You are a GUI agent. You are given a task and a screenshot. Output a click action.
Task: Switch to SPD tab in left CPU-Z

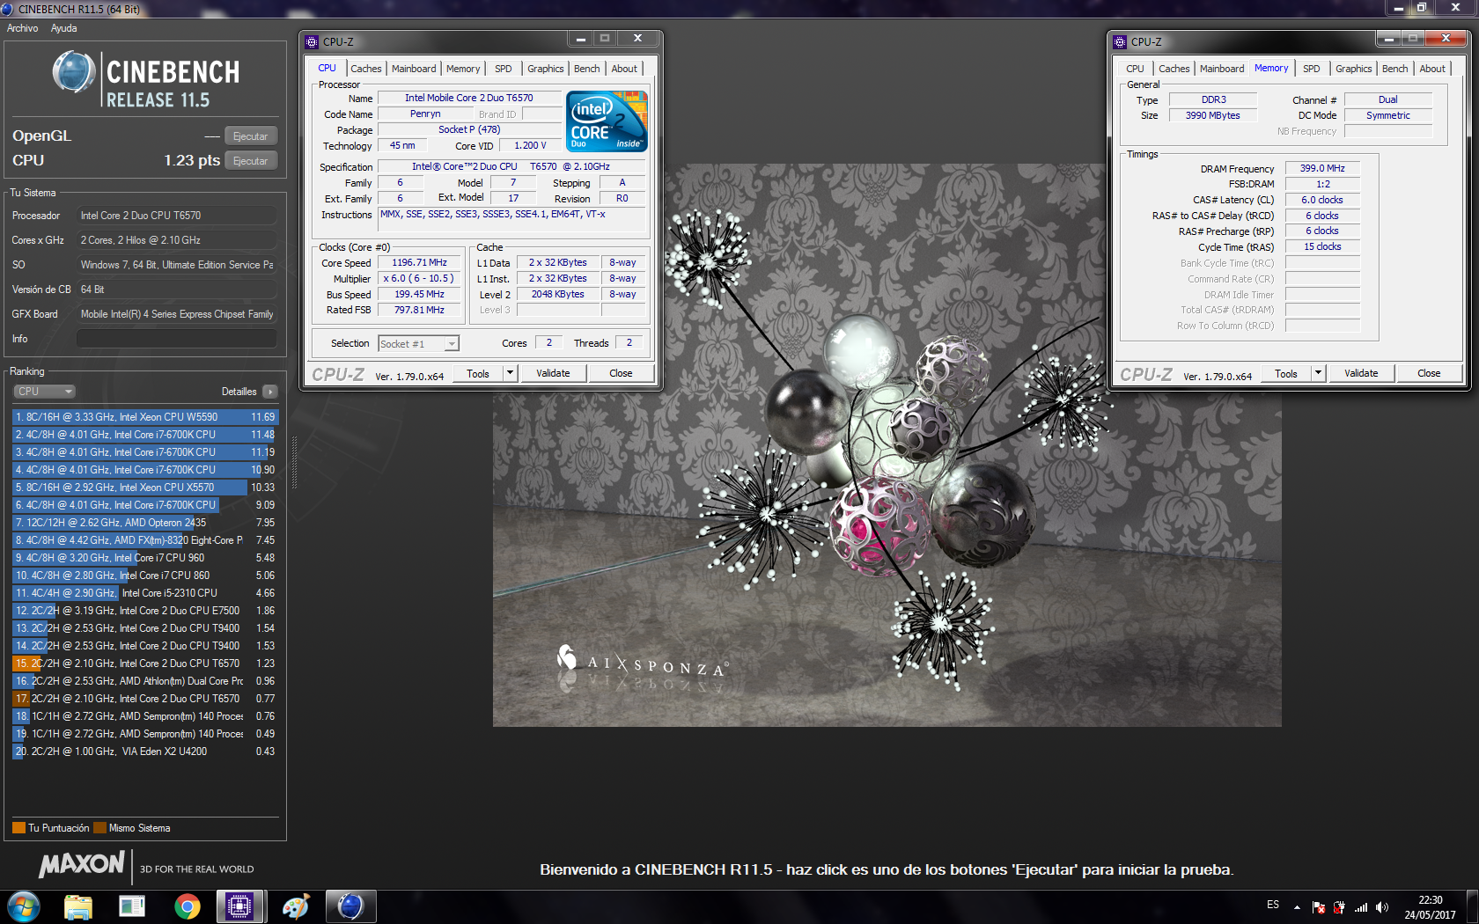click(x=504, y=69)
